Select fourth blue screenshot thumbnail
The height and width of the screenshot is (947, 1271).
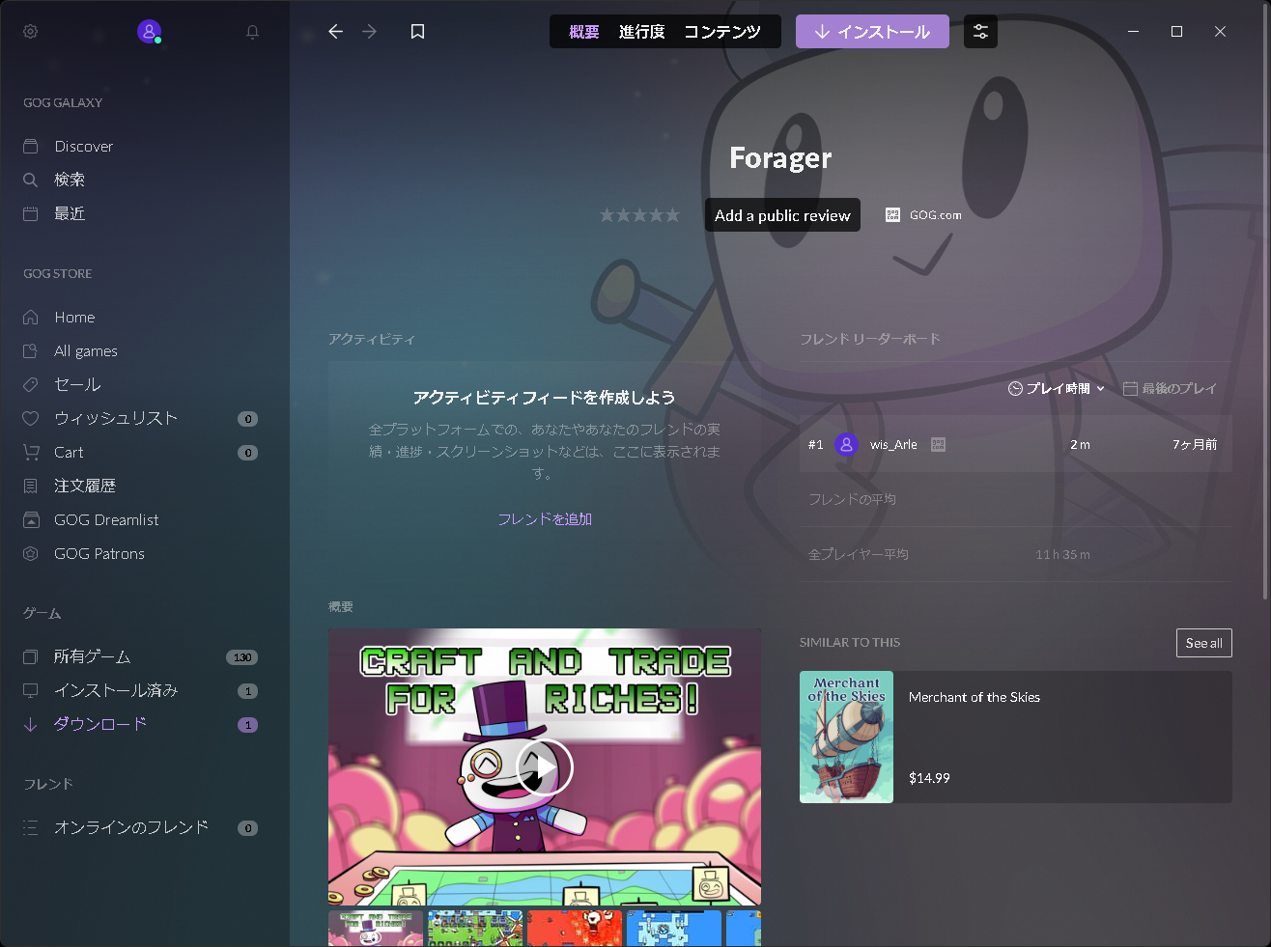tap(674, 929)
